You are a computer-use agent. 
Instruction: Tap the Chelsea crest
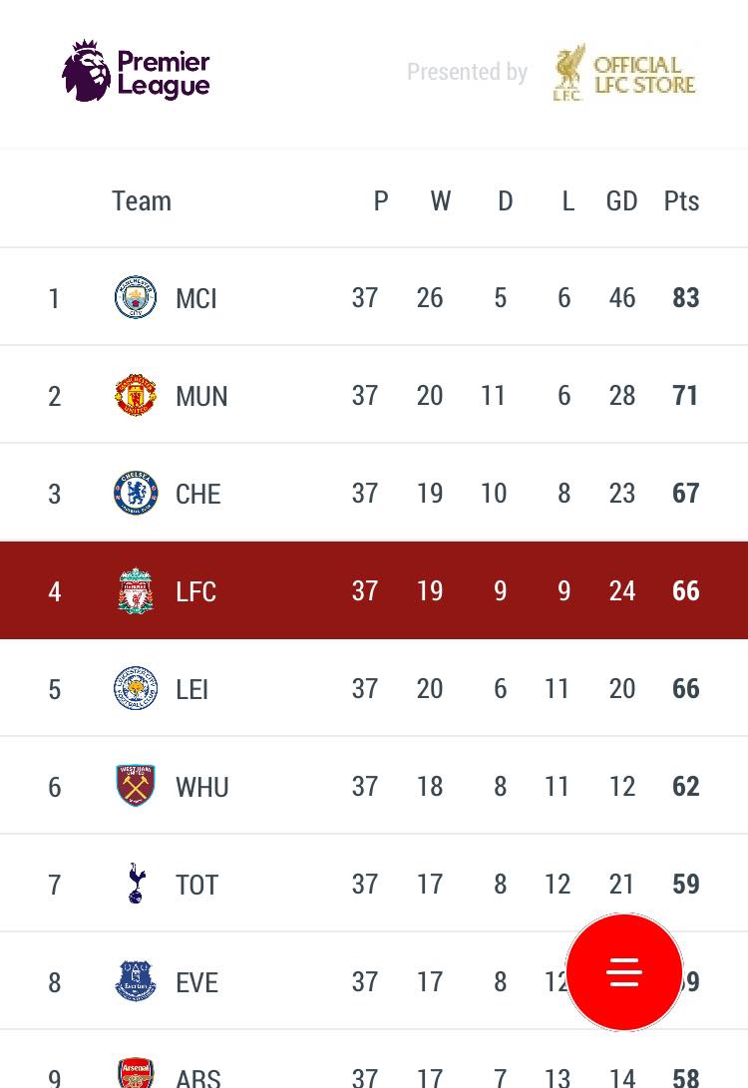click(136, 493)
